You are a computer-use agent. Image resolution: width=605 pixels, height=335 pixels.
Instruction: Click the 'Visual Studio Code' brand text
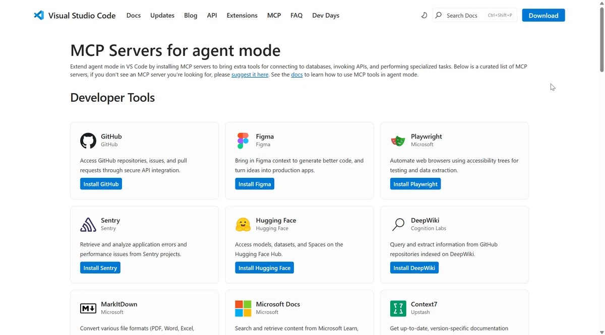(82, 15)
